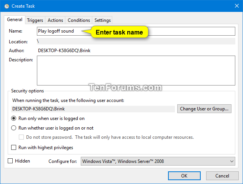Viewport: 243px width, 184px height.
Task: Click the Name field containing Play logoff sound
Action: pyautogui.click(x=136, y=31)
